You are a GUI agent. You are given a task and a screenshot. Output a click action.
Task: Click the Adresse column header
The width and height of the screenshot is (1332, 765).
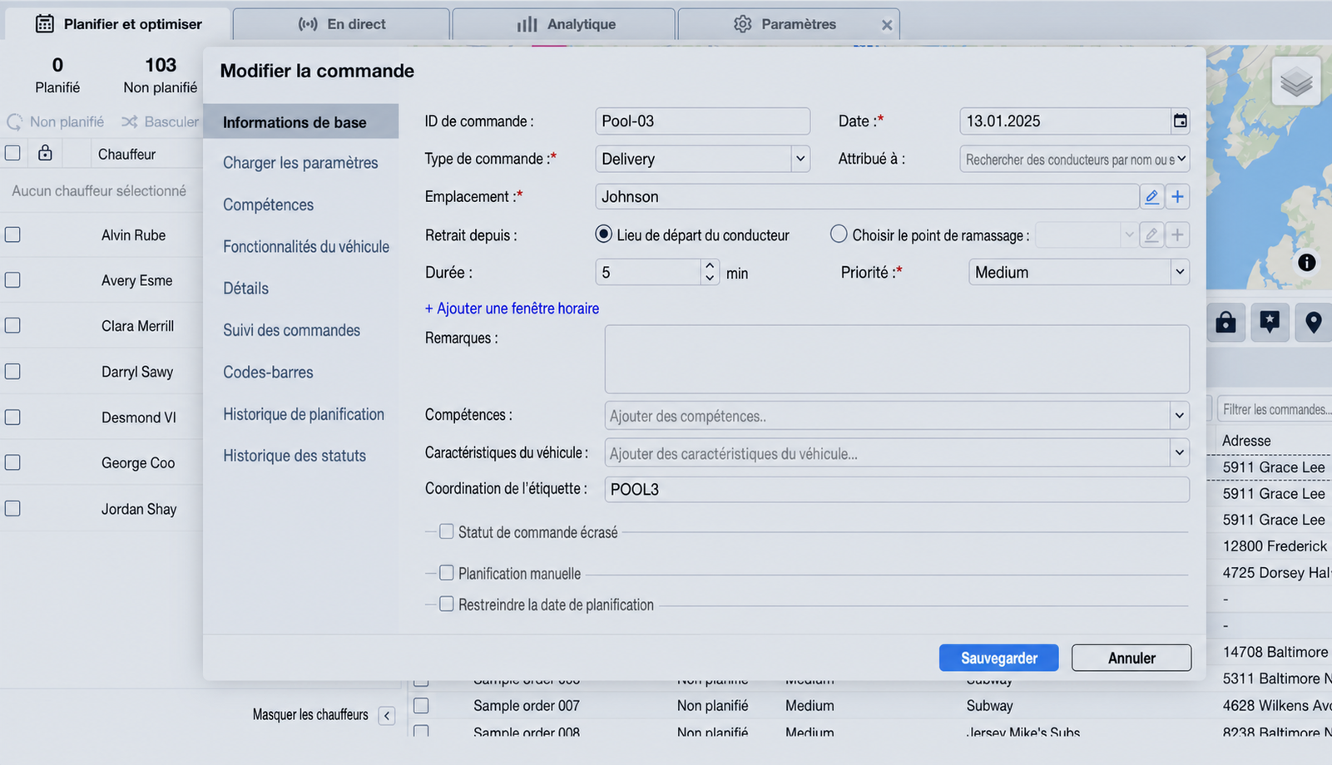click(1246, 441)
